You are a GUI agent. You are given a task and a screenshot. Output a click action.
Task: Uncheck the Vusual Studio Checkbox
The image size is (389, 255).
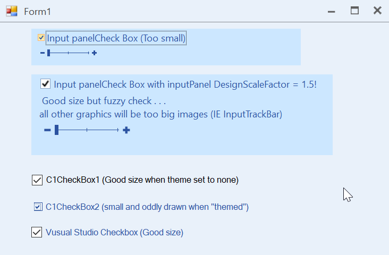coord(37,232)
